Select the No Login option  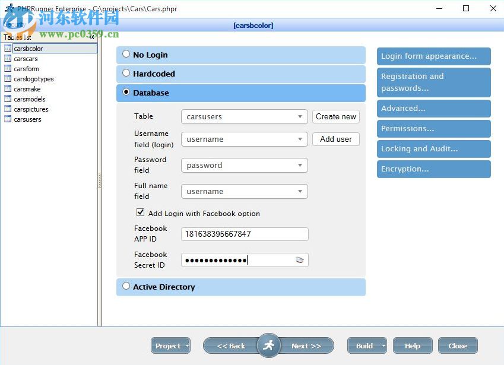coord(126,53)
